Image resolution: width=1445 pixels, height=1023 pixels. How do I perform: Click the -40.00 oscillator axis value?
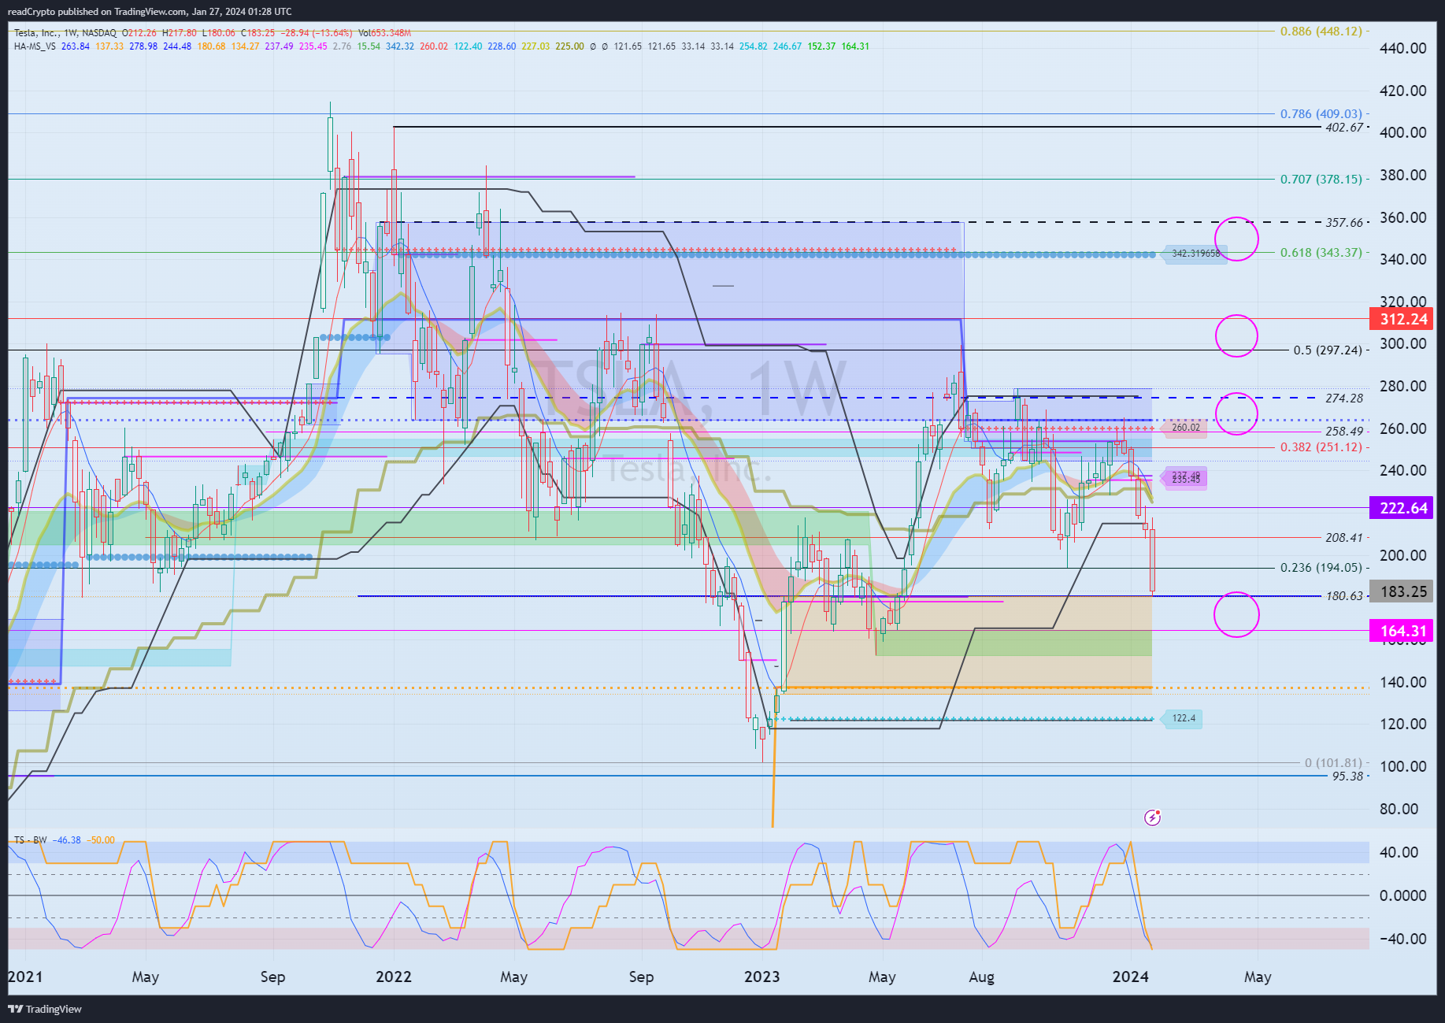[1402, 940]
